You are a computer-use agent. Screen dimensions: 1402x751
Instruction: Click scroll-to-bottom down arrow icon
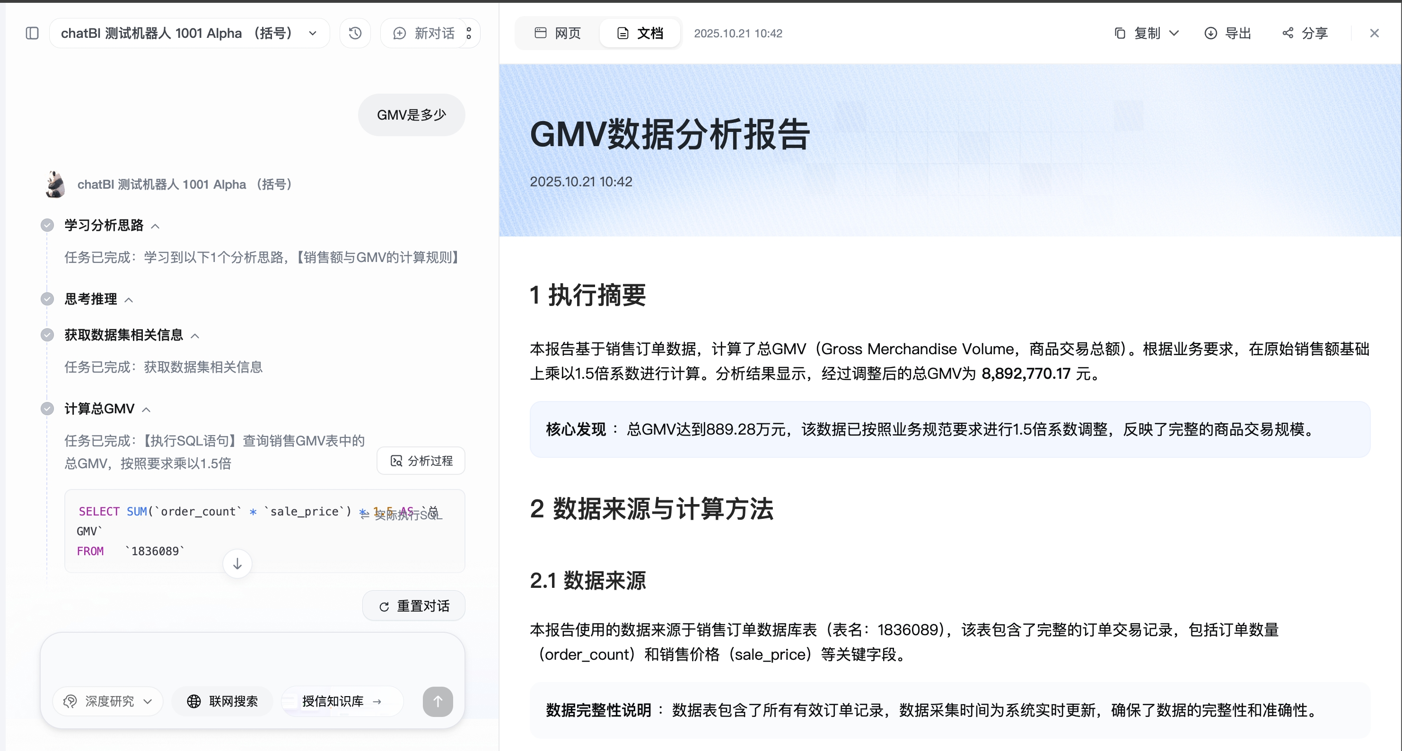[x=237, y=564]
